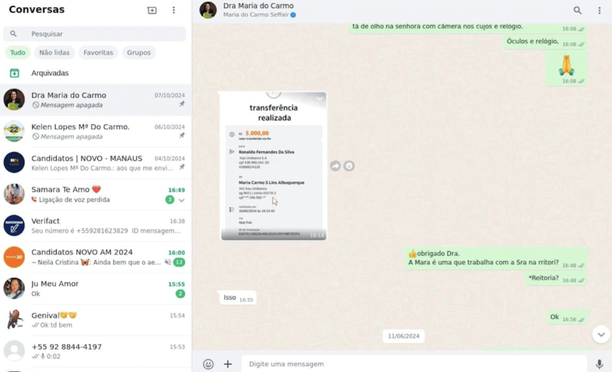Expand options chevron on Samara Te Amo chat

click(182, 200)
